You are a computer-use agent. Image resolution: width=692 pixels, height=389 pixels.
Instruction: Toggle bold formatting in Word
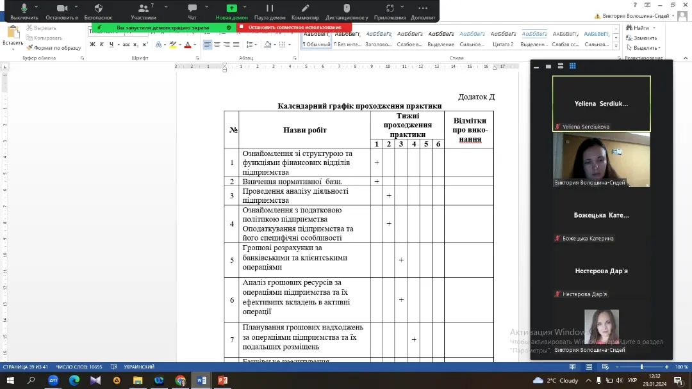point(92,45)
